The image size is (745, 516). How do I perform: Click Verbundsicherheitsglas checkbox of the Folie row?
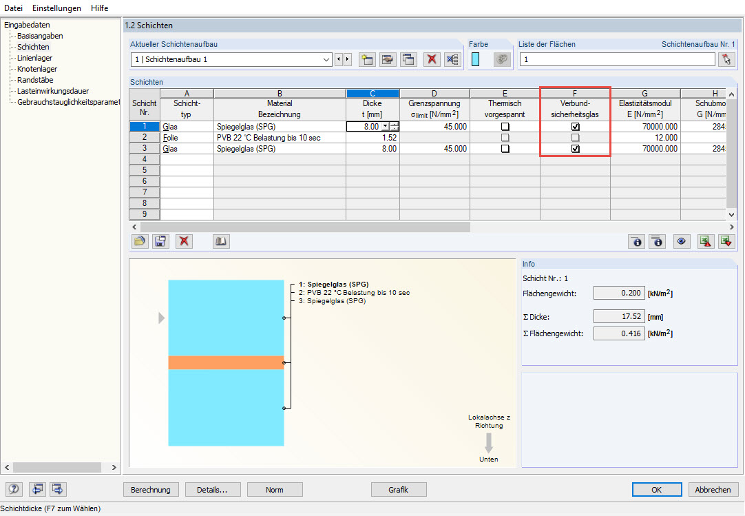pyautogui.click(x=576, y=138)
